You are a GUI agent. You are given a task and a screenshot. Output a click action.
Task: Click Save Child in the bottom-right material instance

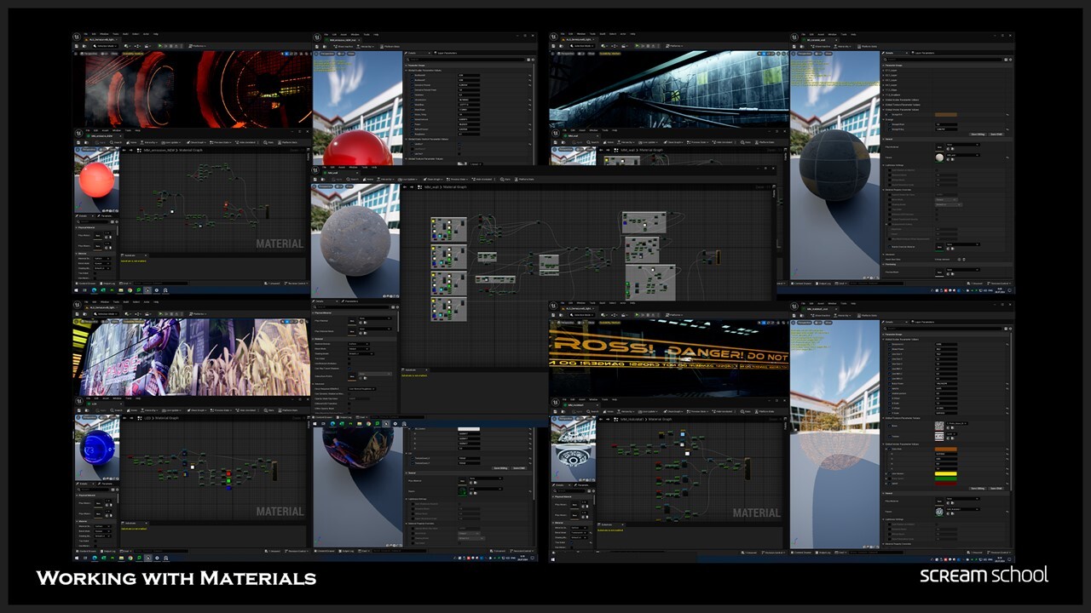(x=996, y=489)
